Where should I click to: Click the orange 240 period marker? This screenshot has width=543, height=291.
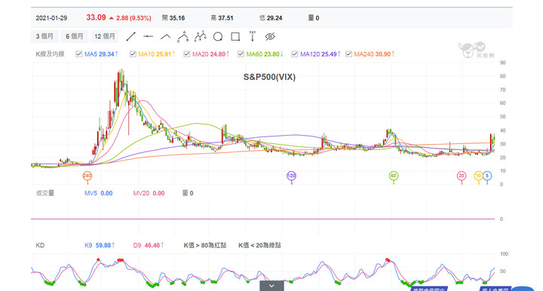[87, 176]
